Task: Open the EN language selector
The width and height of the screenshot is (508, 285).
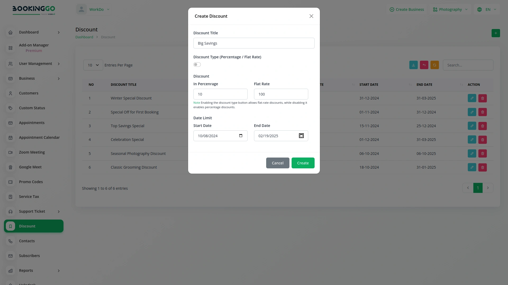Action: (x=486, y=9)
